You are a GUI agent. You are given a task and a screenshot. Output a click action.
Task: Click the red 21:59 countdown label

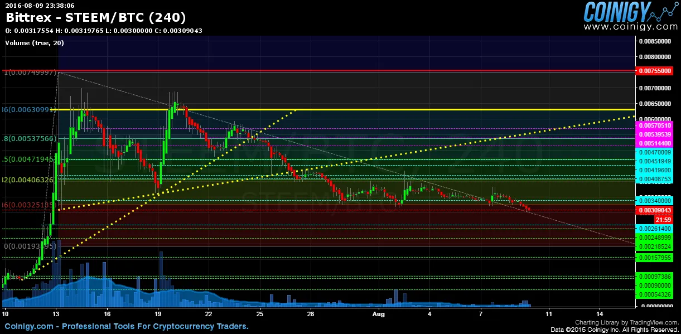coord(663,220)
